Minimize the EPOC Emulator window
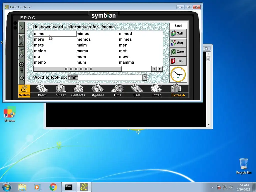The image size is (256, 192). pyautogui.click(x=180, y=7)
